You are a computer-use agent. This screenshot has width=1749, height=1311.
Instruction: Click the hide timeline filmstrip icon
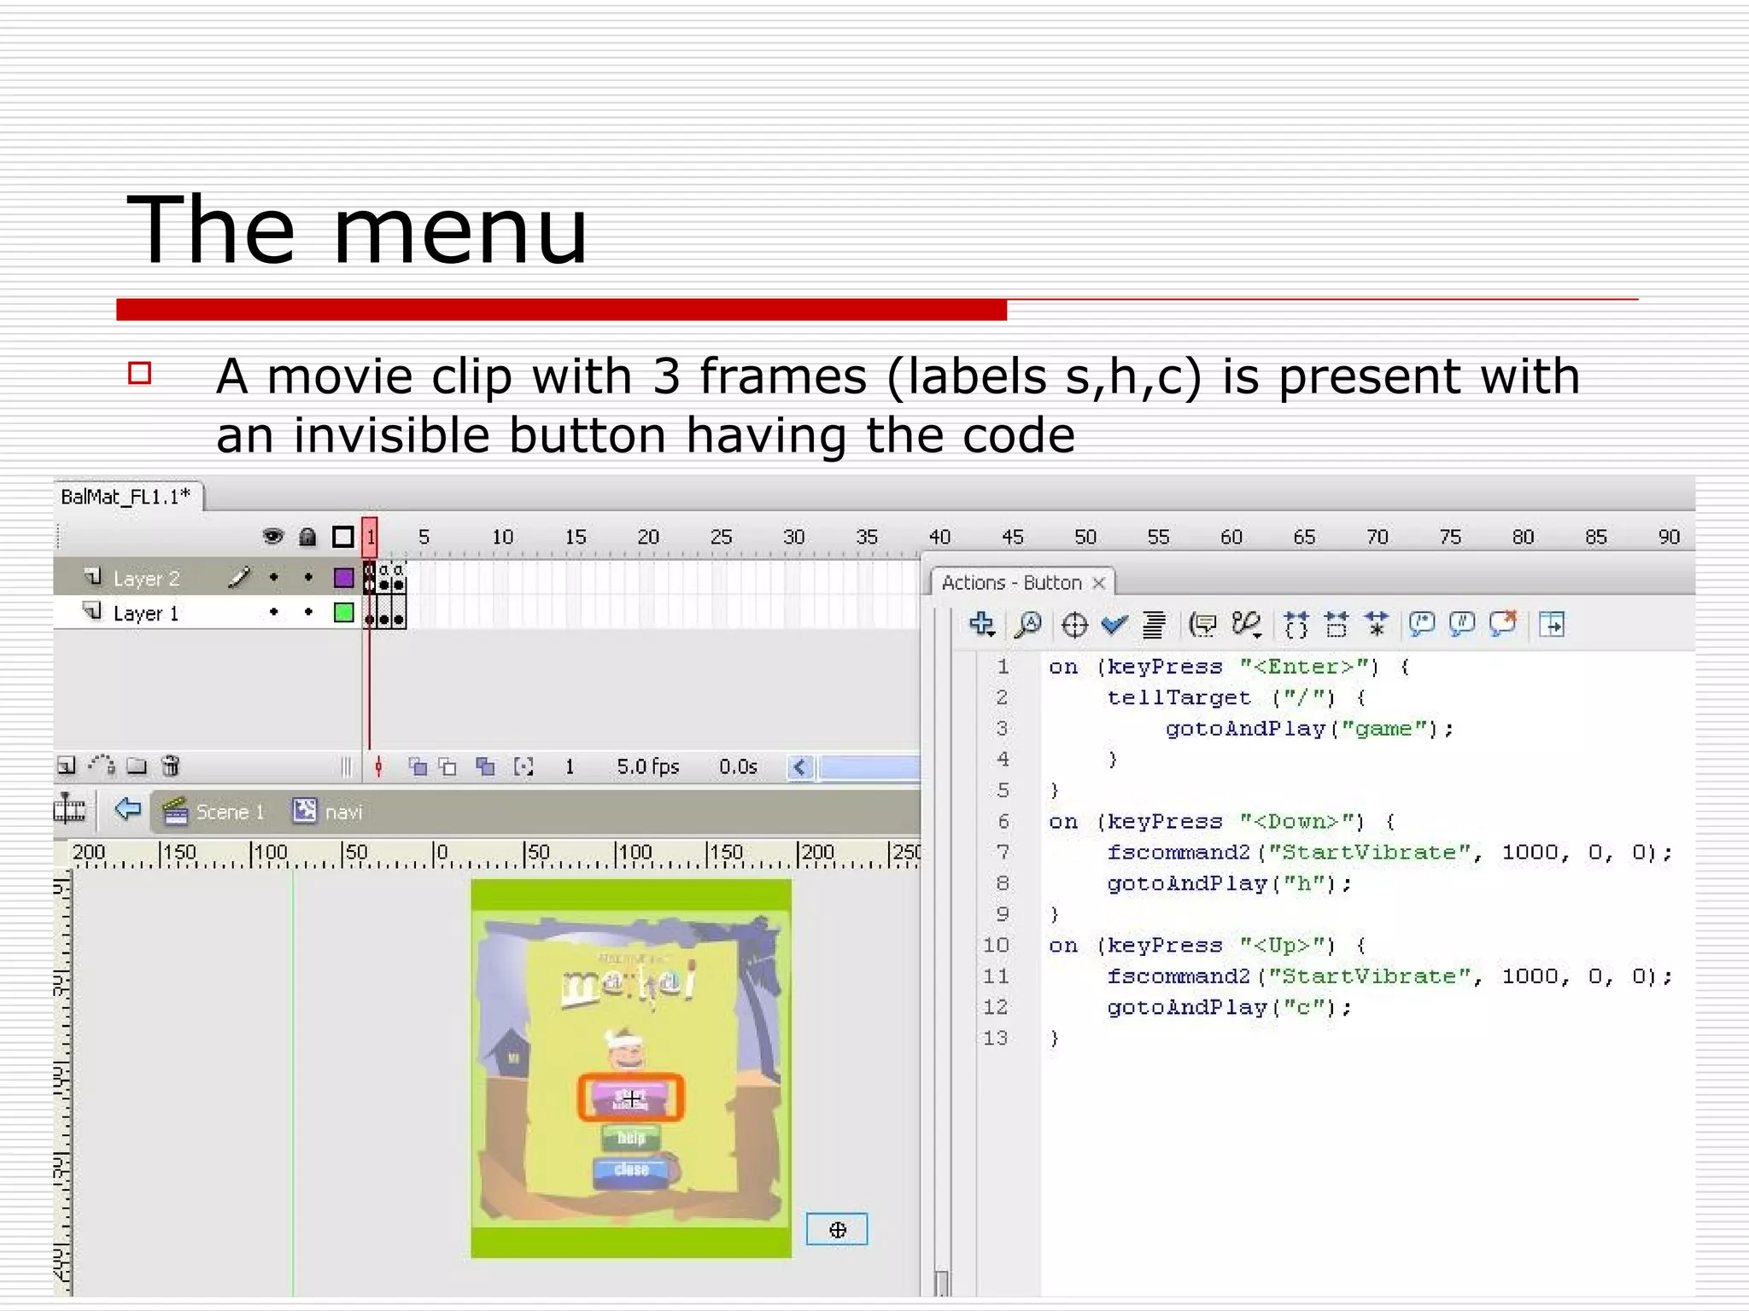click(x=69, y=807)
